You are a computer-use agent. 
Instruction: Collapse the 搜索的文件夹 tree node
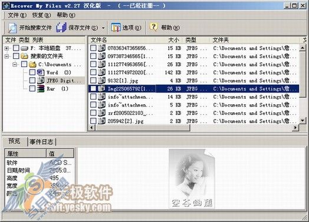point(6,57)
